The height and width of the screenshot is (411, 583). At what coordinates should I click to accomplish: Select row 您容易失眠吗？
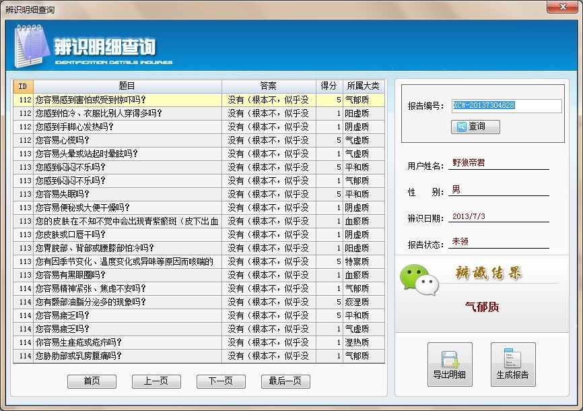[128, 194]
